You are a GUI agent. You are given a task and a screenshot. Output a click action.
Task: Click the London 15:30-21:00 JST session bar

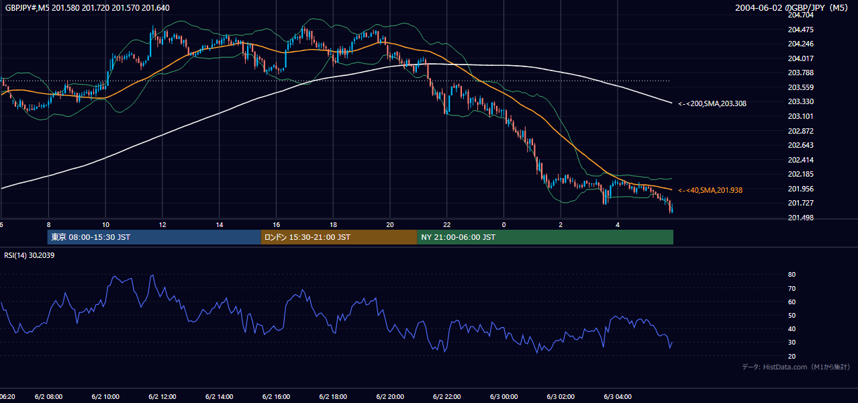339,237
